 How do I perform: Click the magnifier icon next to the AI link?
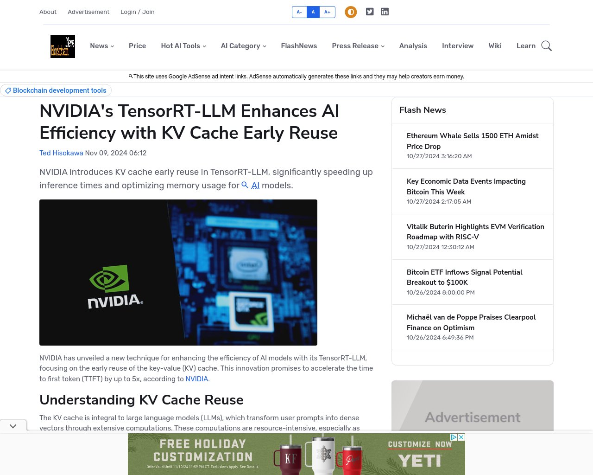click(245, 185)
